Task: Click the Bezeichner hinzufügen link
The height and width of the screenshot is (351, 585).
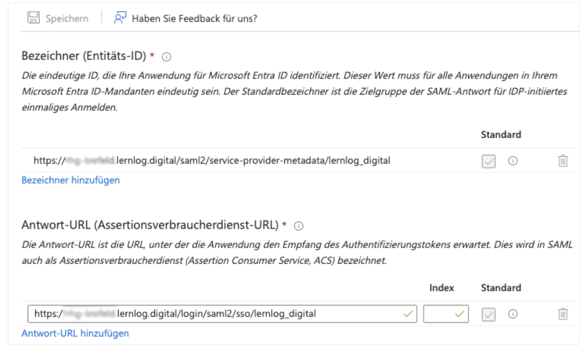Action: (x=70, y=181)
